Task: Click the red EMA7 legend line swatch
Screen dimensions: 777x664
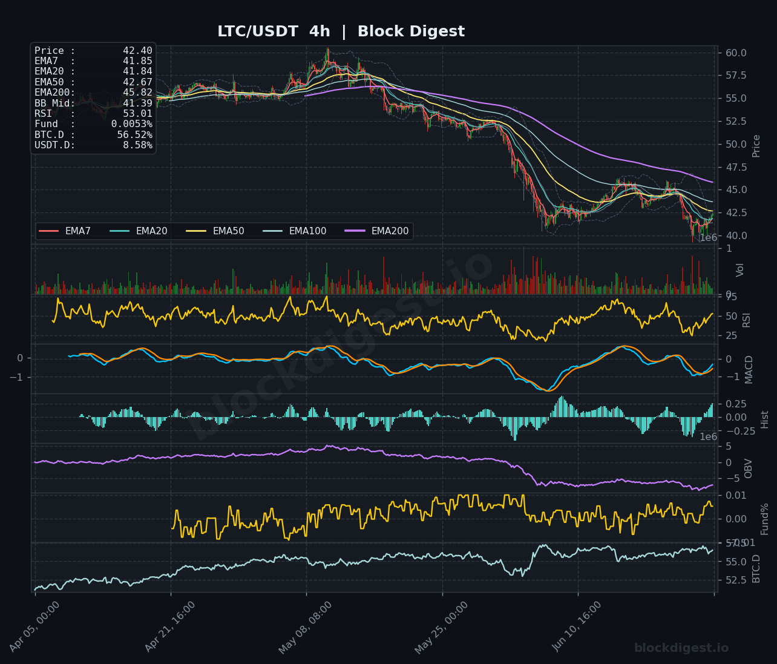Action: 49,231
